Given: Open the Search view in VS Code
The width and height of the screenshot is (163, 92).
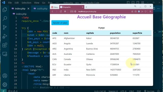Looking at the screenshot, I should [x=5, y=18].
